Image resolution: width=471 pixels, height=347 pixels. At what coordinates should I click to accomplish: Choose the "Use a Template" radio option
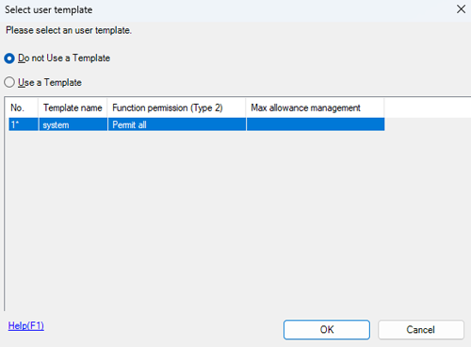click(x=9, y=82)
